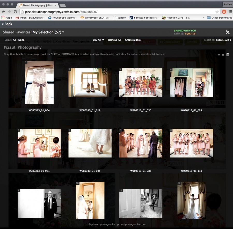Select thumbnail W080313_01_088
The width and height of the screenshot is (233, 229).
141,143
